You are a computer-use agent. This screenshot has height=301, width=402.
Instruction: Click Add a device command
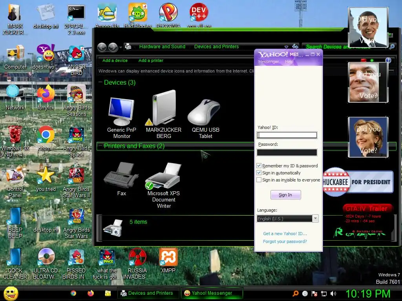pos(115,60)
